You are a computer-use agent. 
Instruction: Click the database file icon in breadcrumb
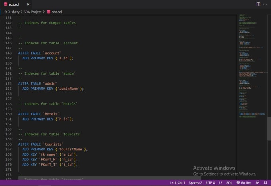(49, 12)
